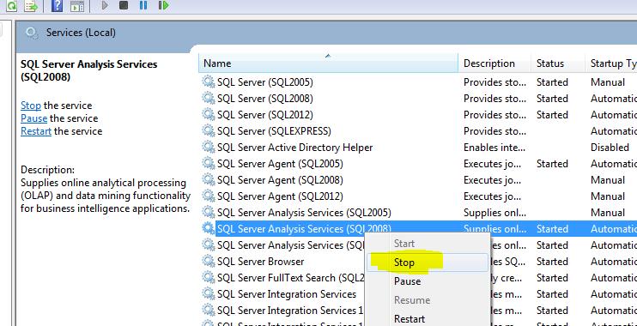Click gear icon of SQL Server Agent (SQL2008)
Image resolution: width=637 pixels, height=326 pixels.
pos(209,180)
